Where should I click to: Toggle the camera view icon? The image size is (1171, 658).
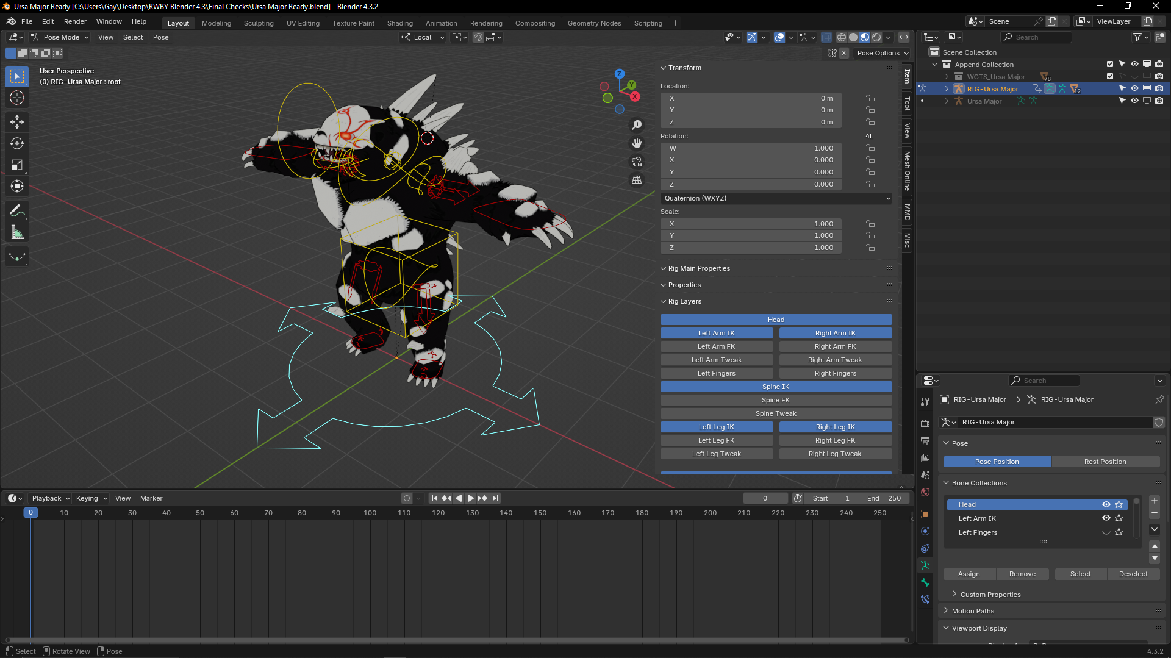(637, 162)
